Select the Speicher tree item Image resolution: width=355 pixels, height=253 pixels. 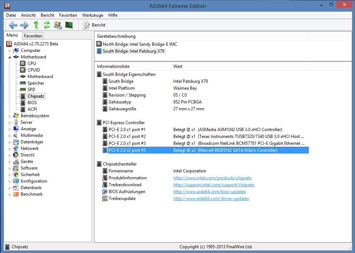coord(36,83)
